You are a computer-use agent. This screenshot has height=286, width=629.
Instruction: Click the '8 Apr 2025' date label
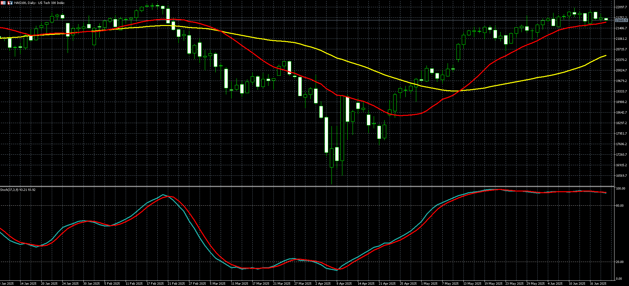tap(344, 283)
